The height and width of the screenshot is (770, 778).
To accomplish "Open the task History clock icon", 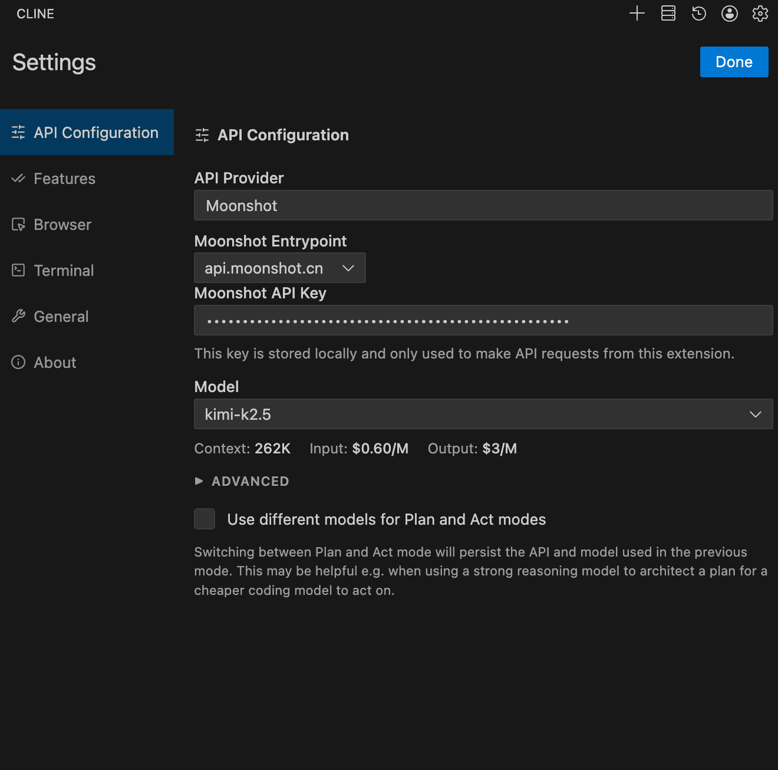I will [x=699, y=14].
